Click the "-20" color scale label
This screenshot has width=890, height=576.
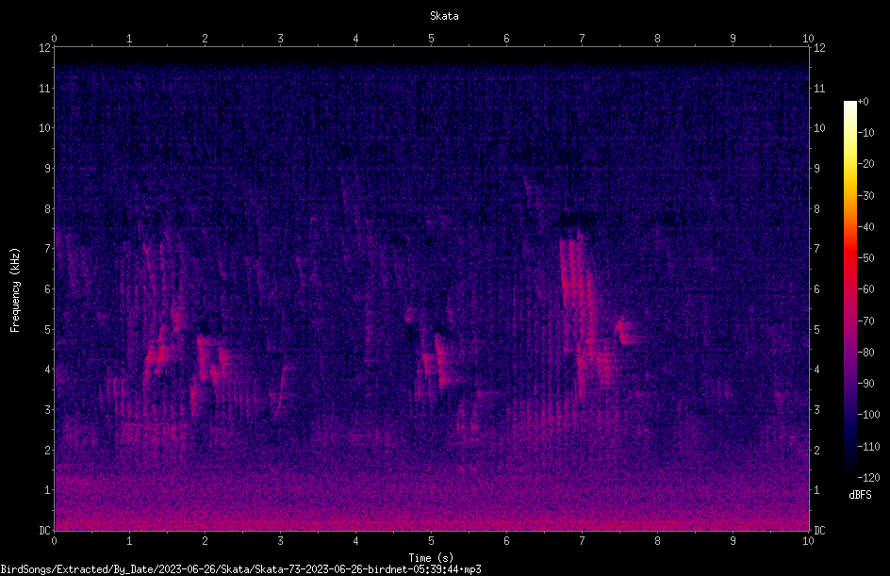click(x=865, y=164)
